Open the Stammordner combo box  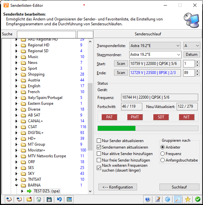155,54
